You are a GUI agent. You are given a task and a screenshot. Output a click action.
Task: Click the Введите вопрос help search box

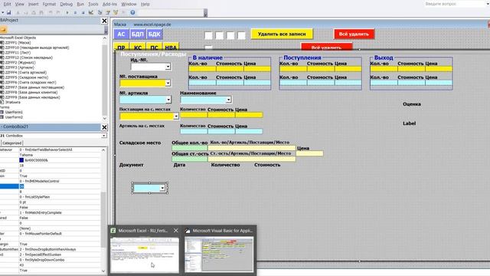455,4
